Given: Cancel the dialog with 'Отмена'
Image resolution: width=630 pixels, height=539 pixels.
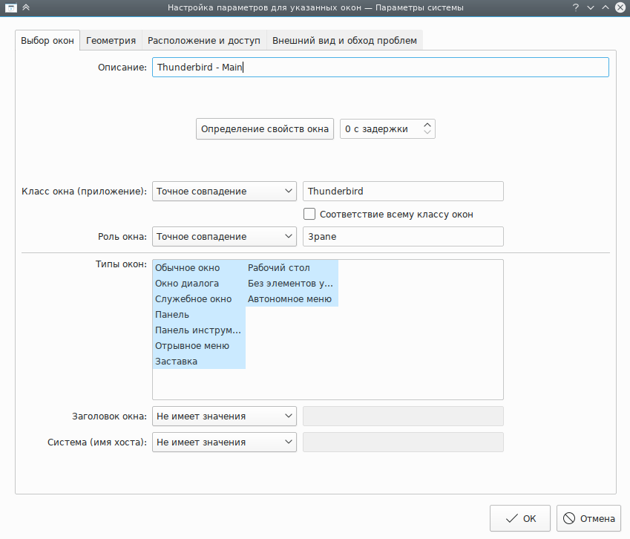Looking at the screenshot, I should click(x=589, y=519).
